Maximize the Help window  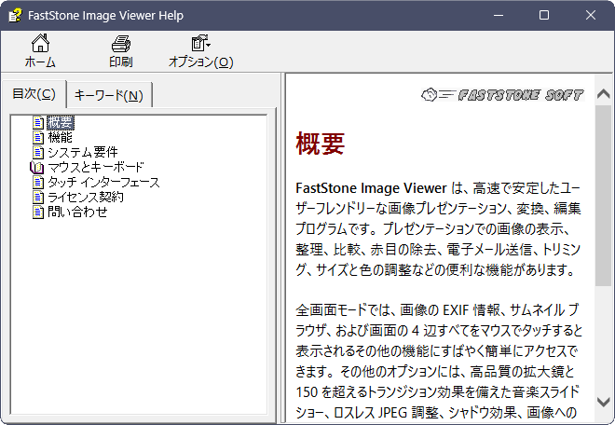click(x=544, y=15)
